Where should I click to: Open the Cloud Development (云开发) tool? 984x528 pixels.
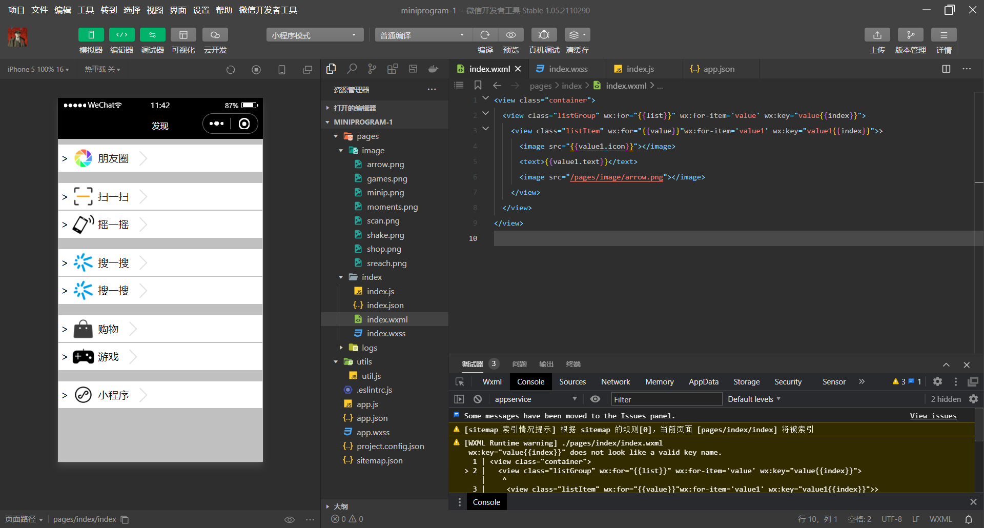point(215,35)
